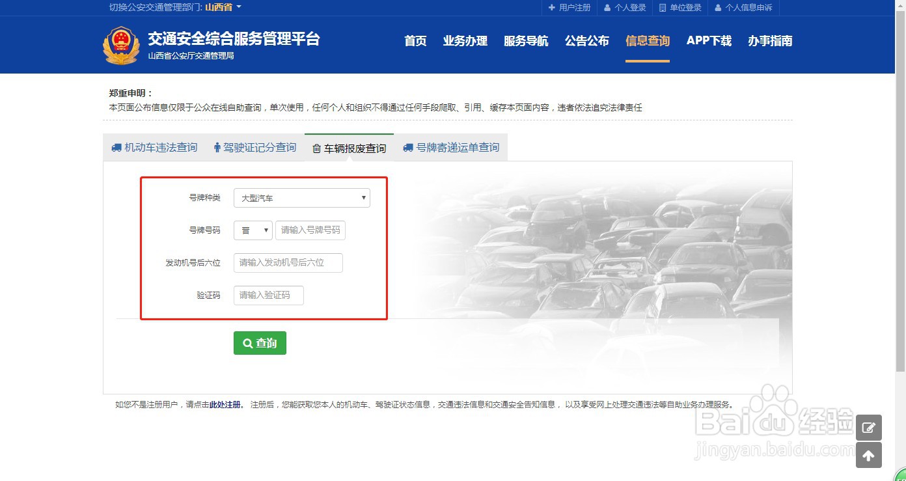
Task: Click the back-to-top arrow button
Action: point(868,456)
